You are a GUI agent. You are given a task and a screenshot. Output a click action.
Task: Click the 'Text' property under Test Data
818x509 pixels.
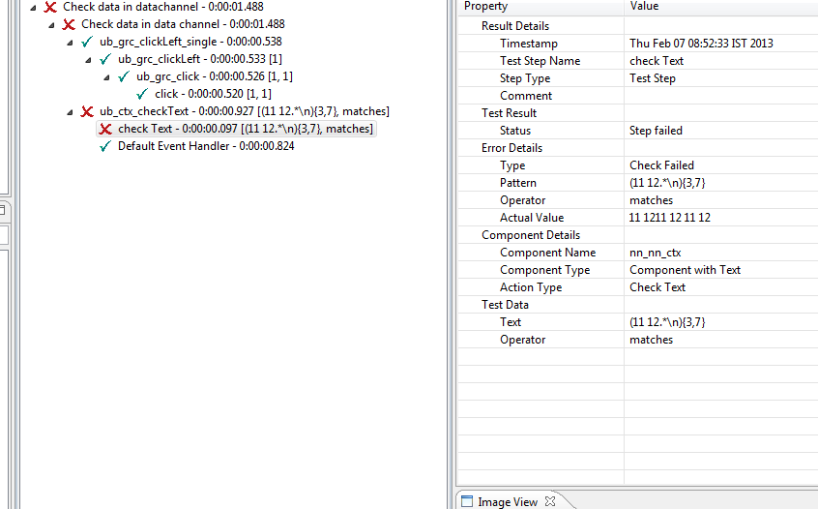pos(511,322)
